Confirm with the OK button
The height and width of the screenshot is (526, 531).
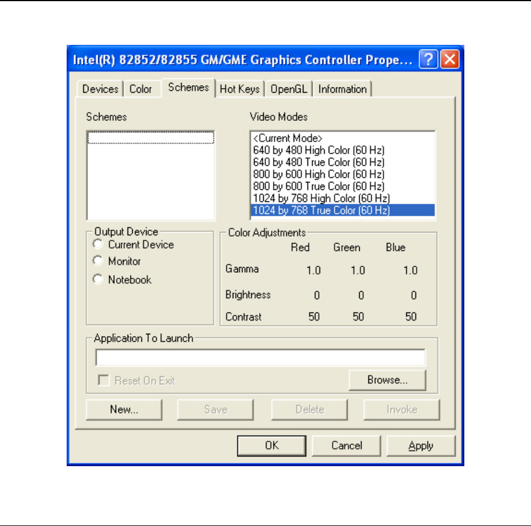coord(272,445)
